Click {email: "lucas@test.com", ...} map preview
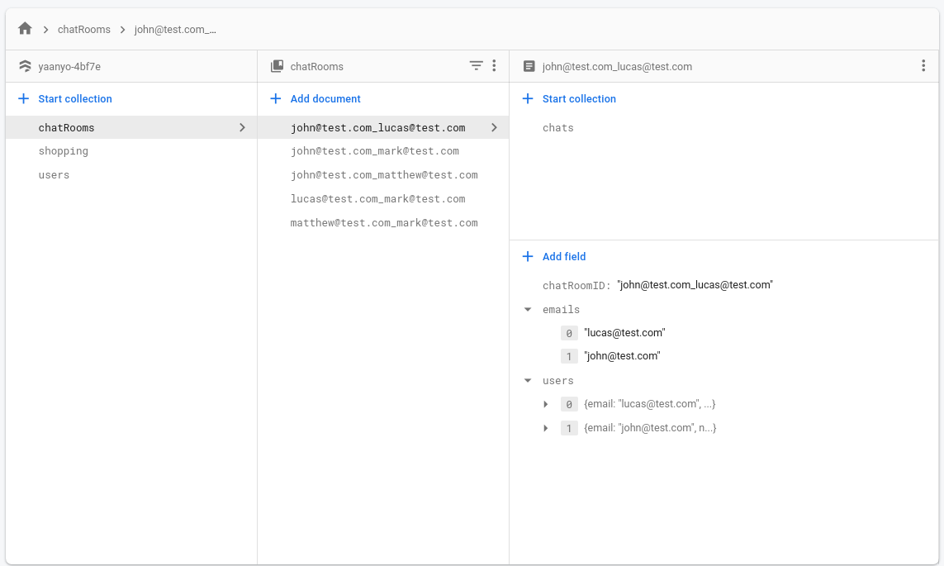 [650, 404]
